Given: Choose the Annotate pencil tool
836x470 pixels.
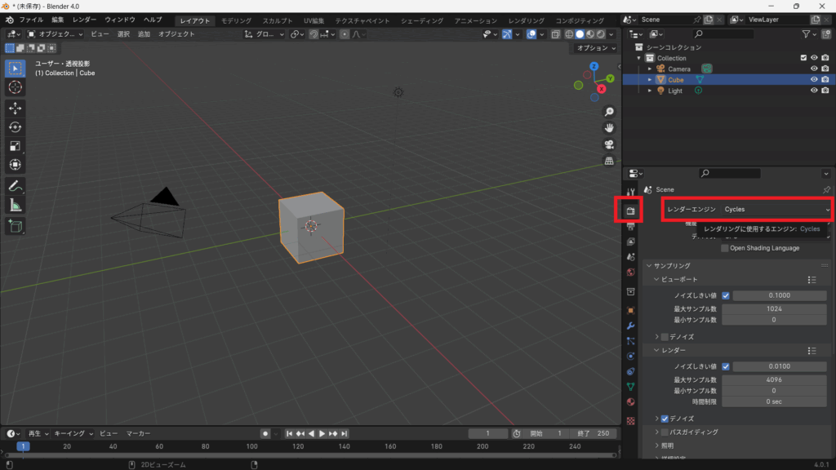Looking at the screenshot, I should (15, 186).
